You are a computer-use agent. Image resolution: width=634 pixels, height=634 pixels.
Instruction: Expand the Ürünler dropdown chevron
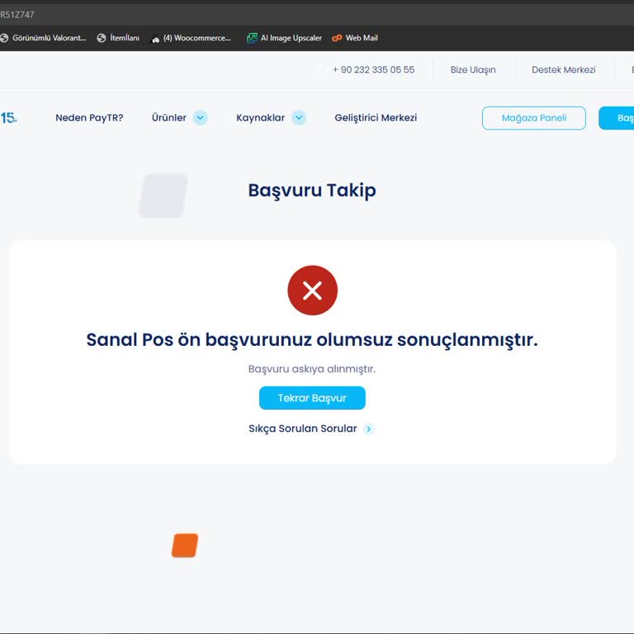(x=200, y=118)
